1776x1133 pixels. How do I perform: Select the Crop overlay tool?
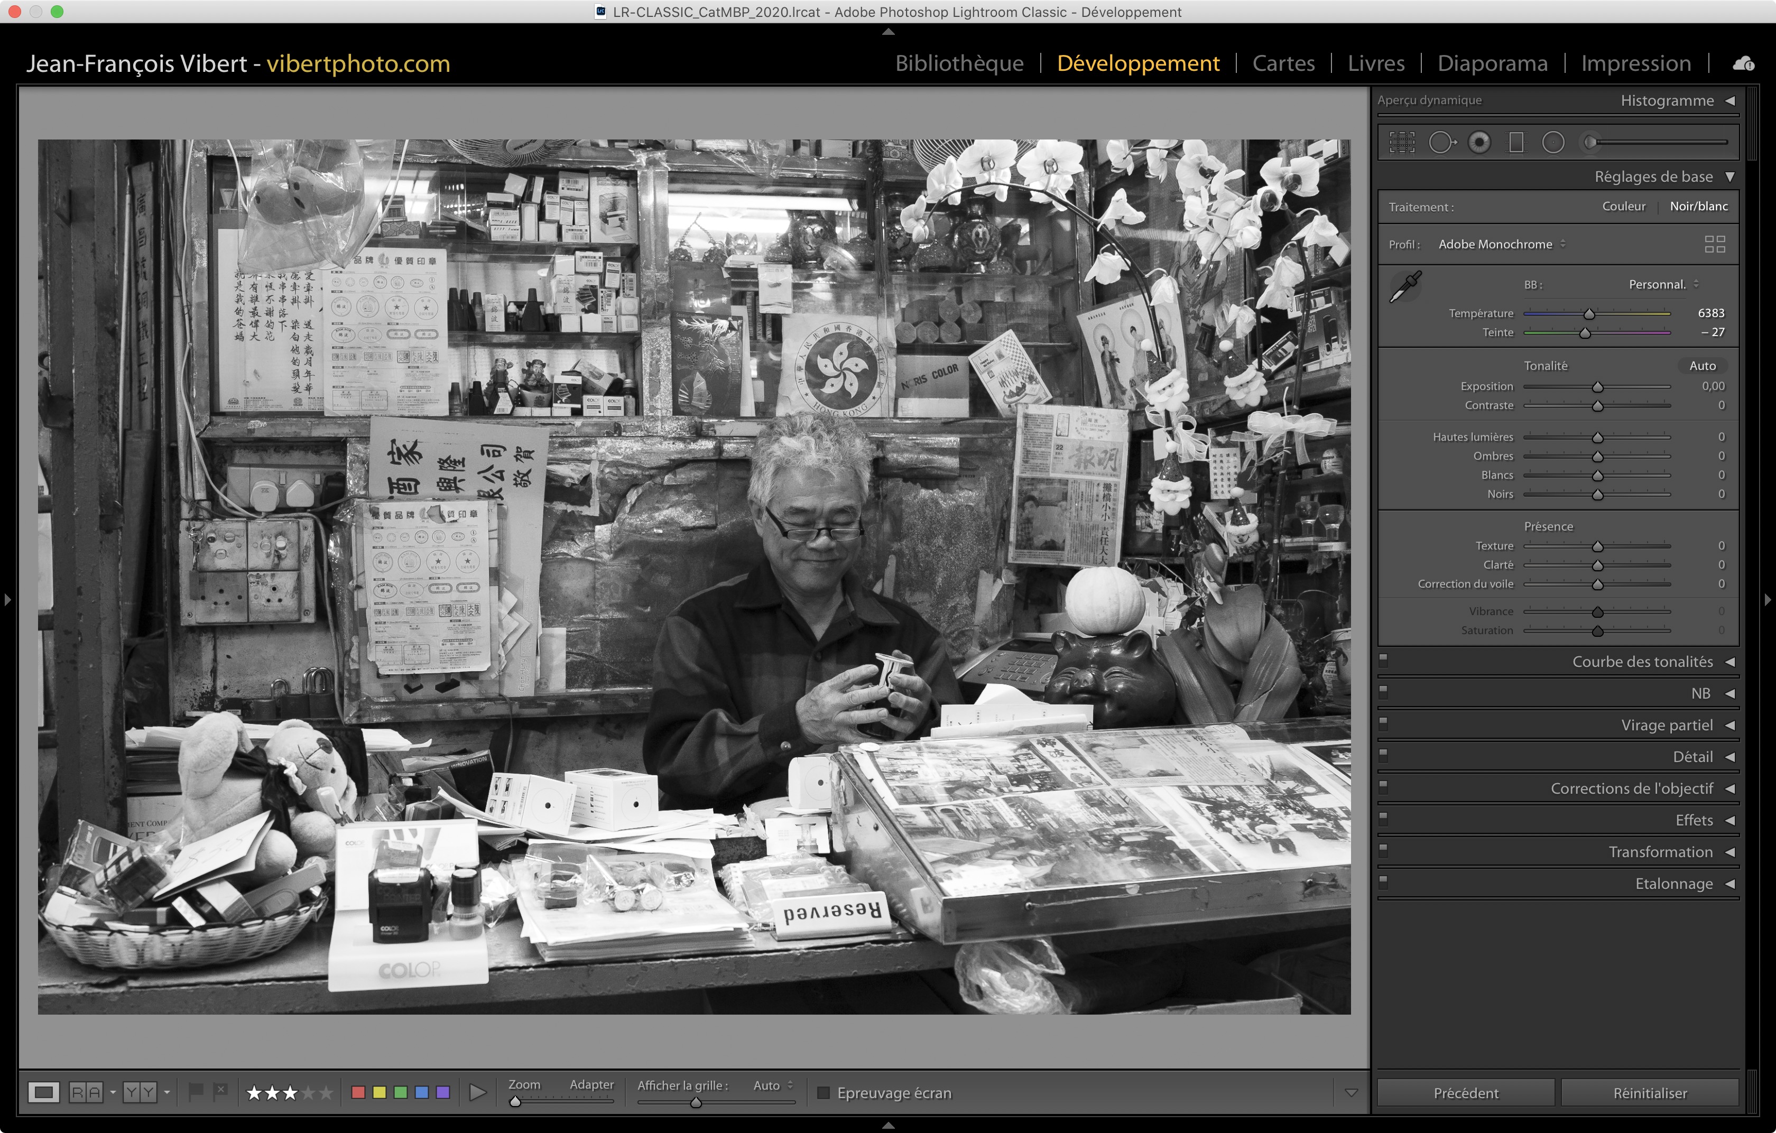click(1402, 142)
